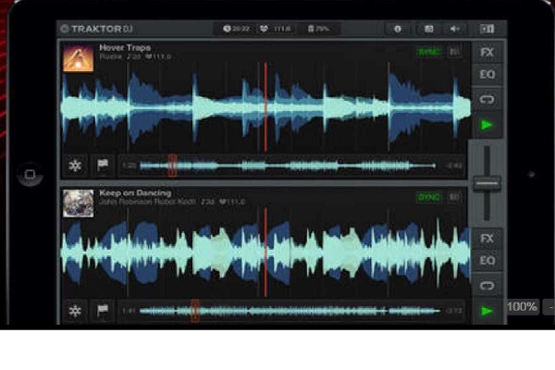The image size is (555, 370).
Task: Open Keep on Dancing album artwork thumbnail
Action: [x=79, y=203]
